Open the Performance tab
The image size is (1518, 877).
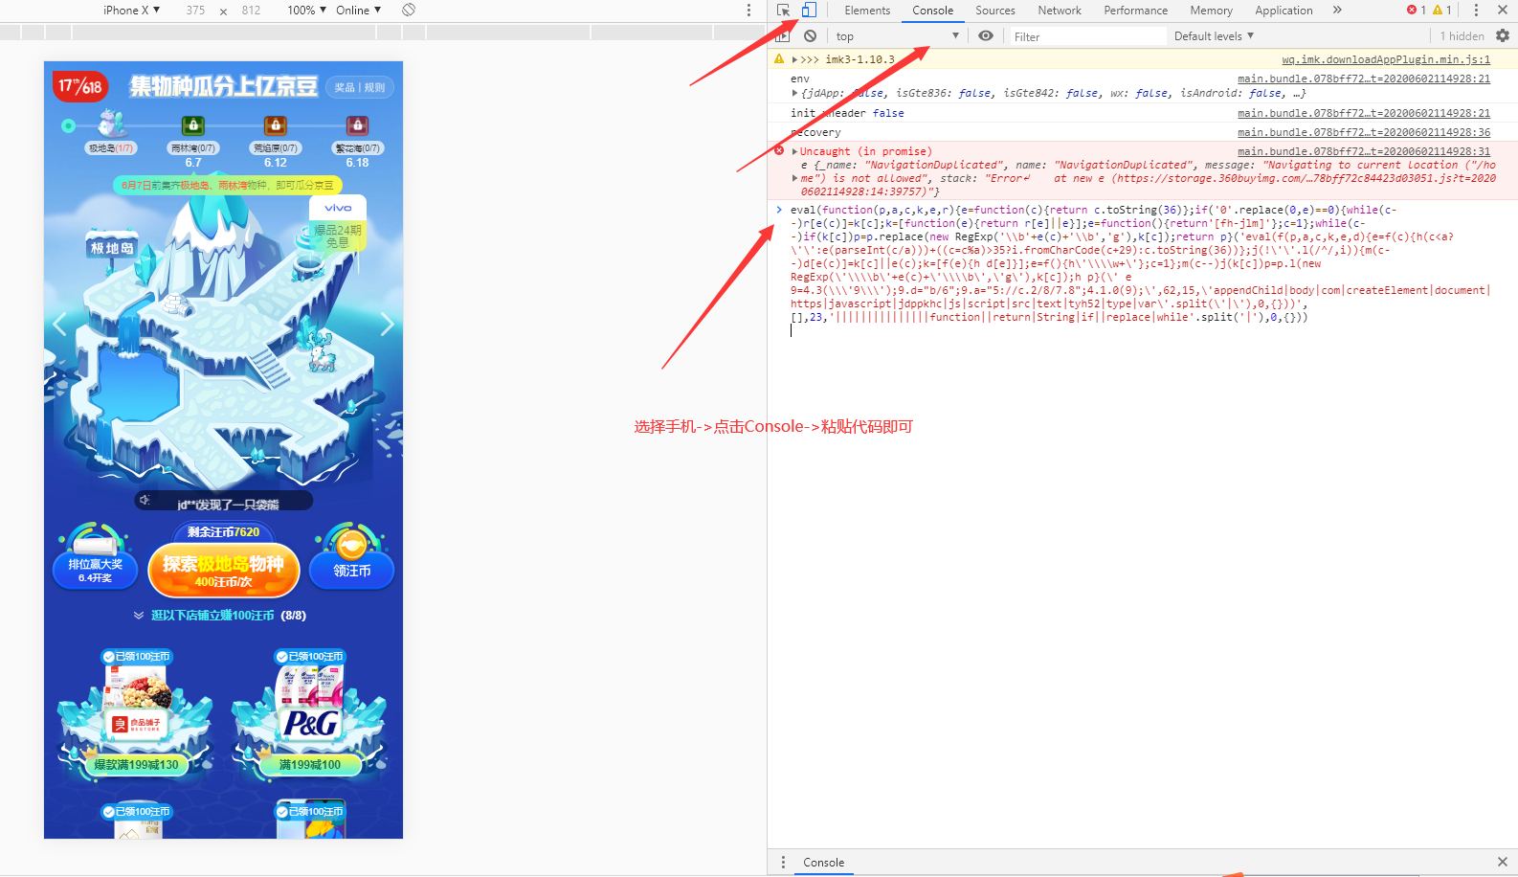[1135, 11]
